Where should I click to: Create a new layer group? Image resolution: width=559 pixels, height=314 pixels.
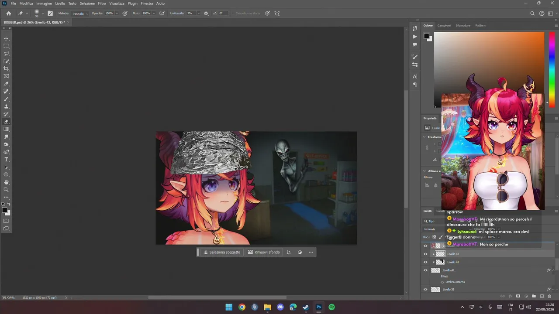pyautogui.click(x=534, y=297)
